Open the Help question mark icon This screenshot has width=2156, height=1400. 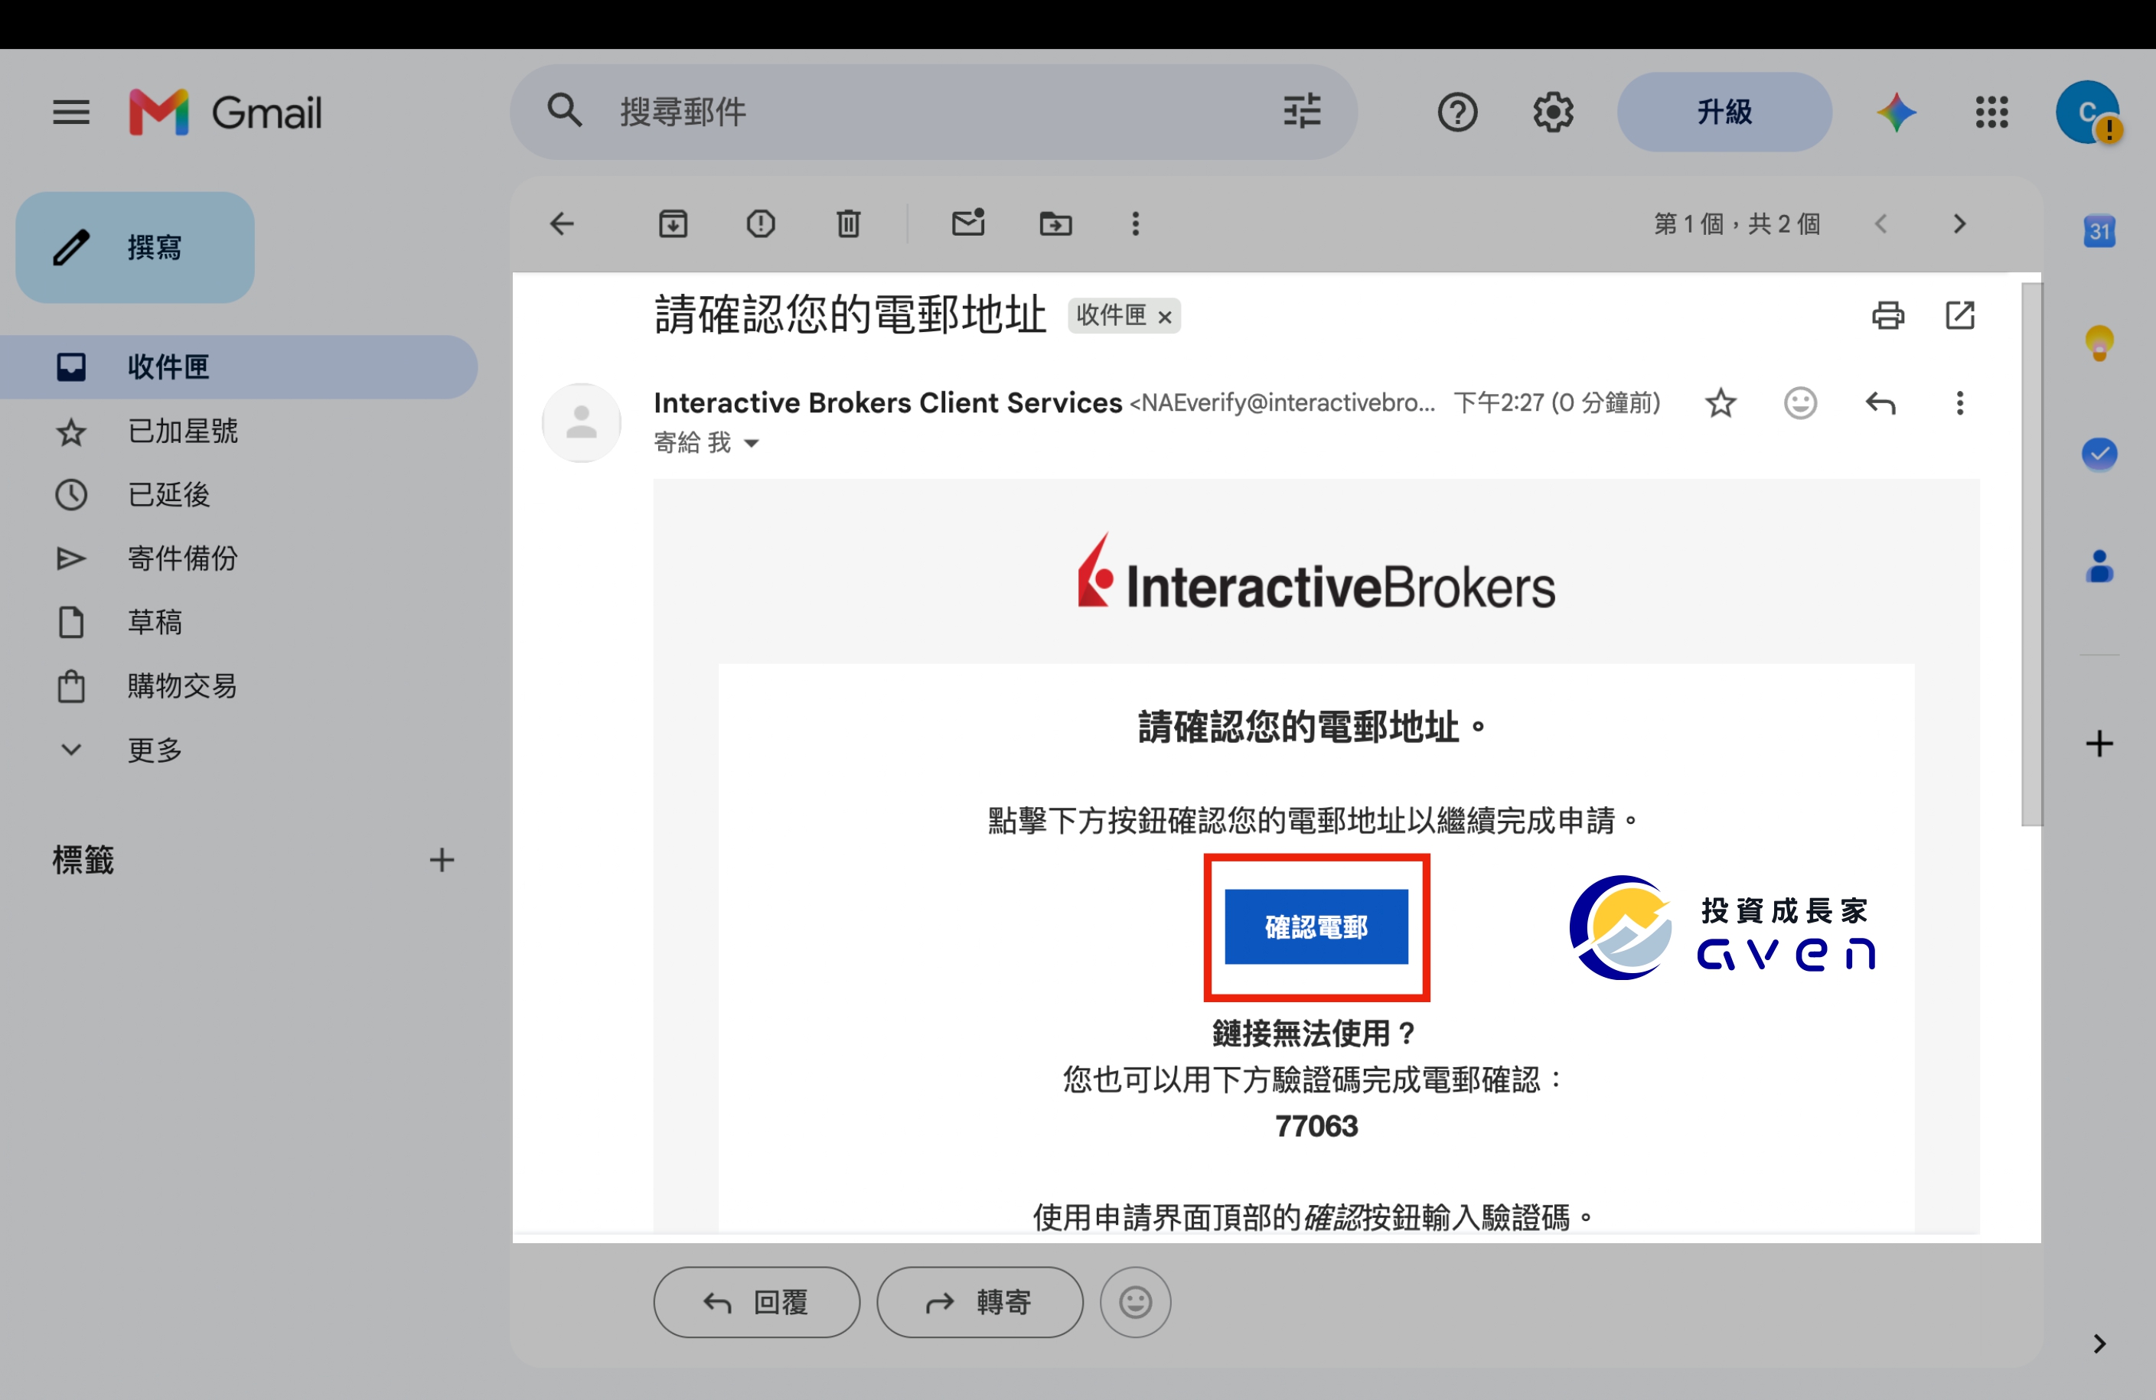pyautogui.click(x=1456, y=112)
